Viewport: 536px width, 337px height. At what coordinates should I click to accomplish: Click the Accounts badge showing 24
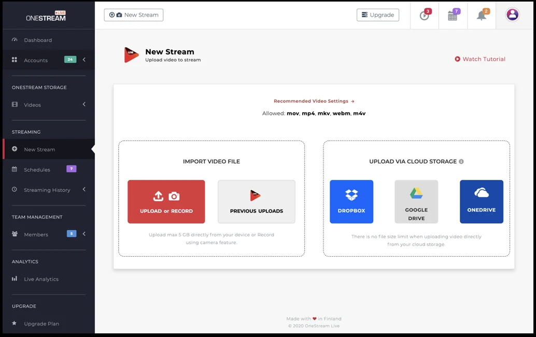coord(70,60)
